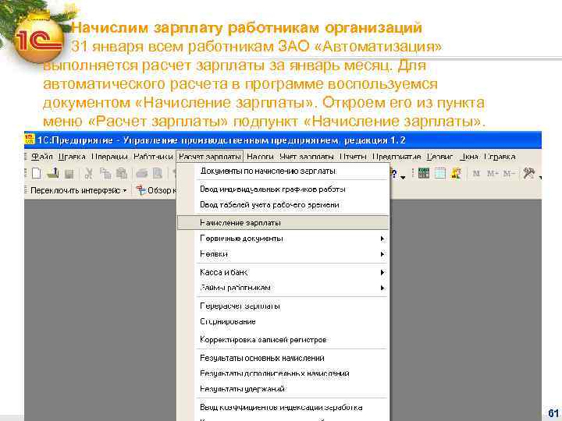Click the Обзор toolbar icon
Image resolution: width=562 pixels, height=421 pixels.
141,190
